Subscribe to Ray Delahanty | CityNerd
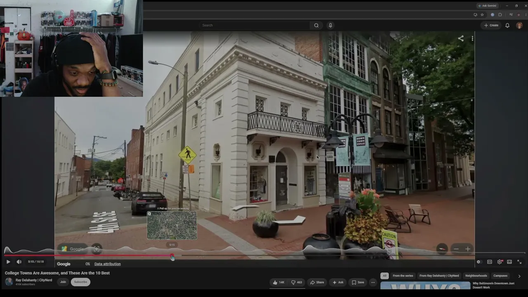 pyautogui.click(x=80, y=282)
